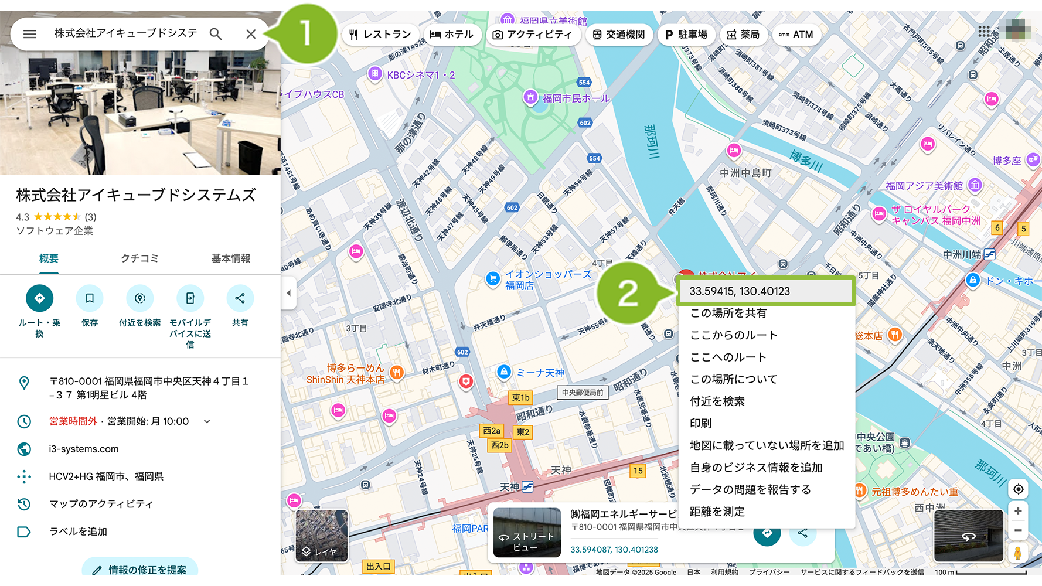
Task: Select ここへのルート from context menu
Action: tap(728, 357)
